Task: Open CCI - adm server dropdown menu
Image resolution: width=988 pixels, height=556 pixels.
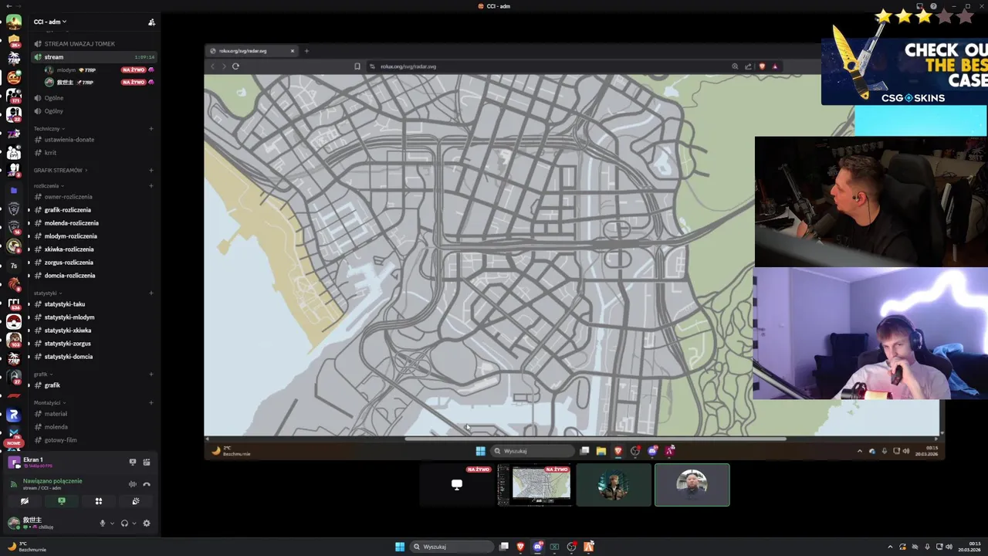Action: pos(50,22)
